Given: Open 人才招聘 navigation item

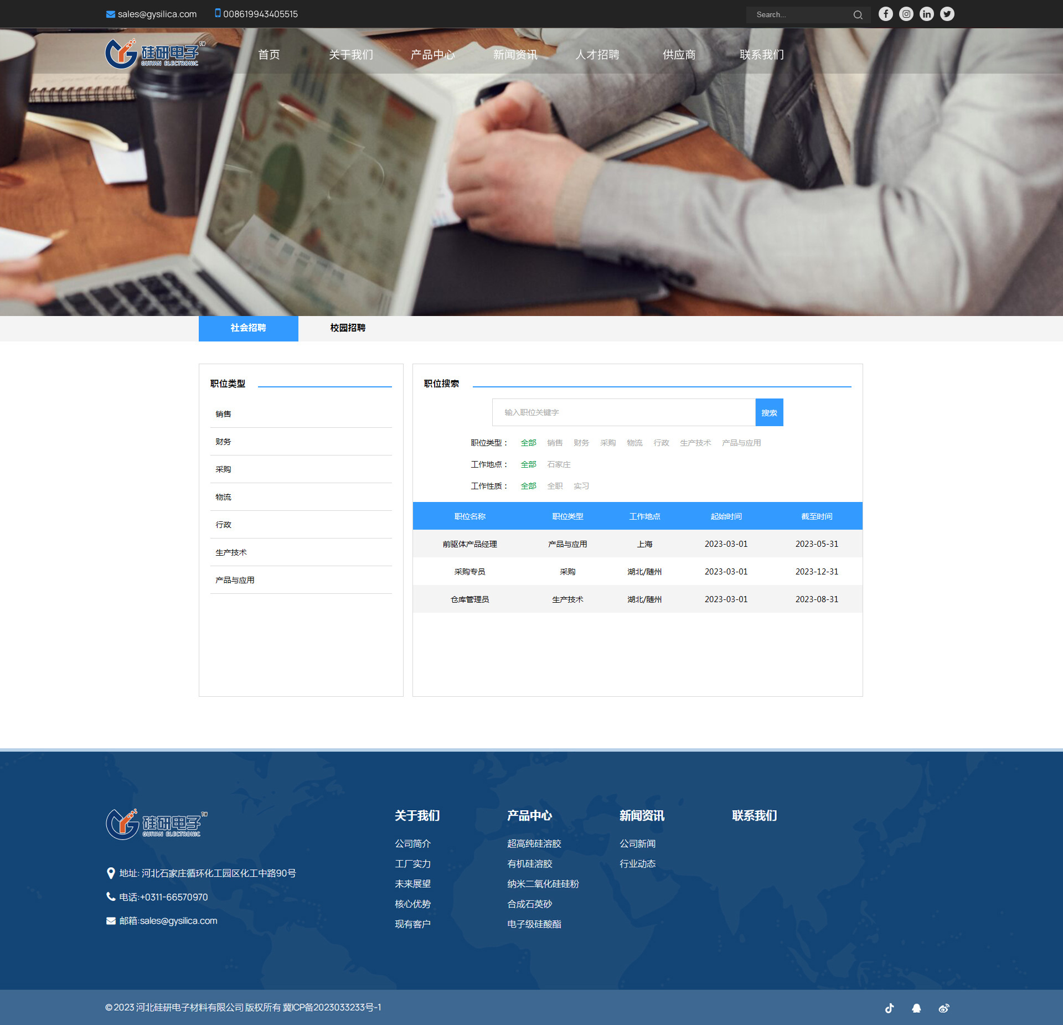Looking at the screenshot, I should click(x=597, y=55).
